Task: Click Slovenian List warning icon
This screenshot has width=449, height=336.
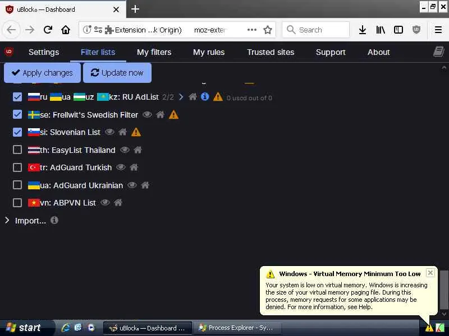Action: point(136,132)
